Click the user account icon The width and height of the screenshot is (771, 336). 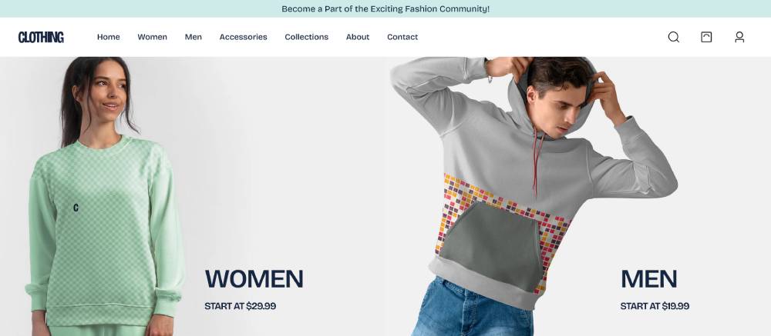(x=739, y=37)
